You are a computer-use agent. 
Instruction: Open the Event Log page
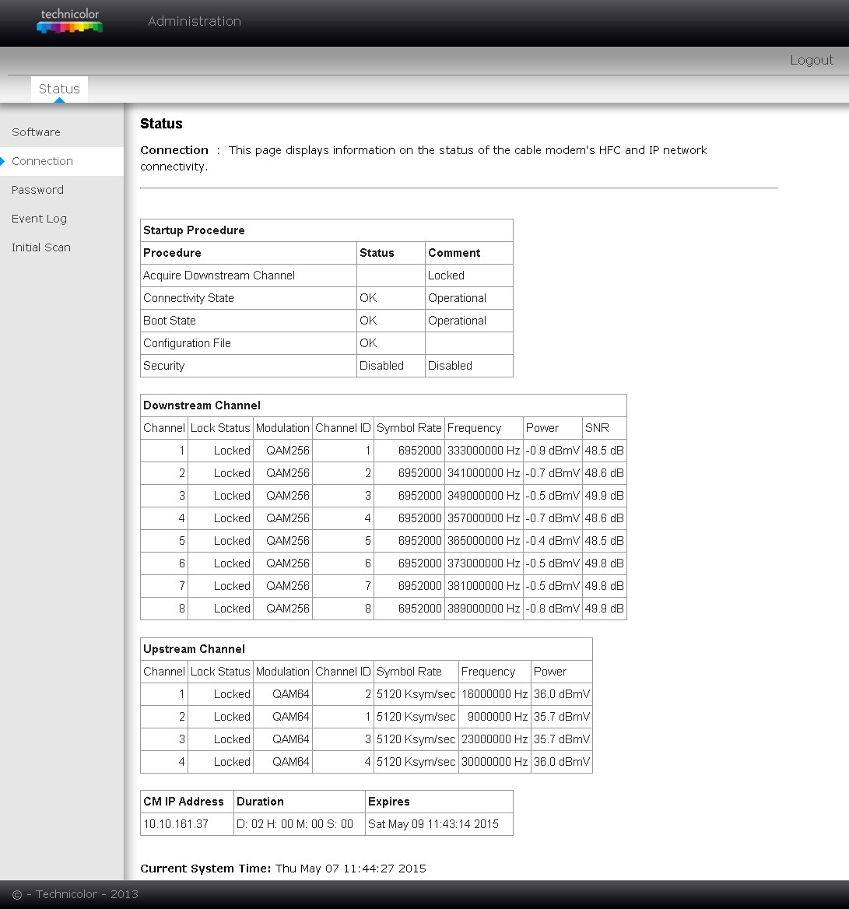tap(39, 219)
